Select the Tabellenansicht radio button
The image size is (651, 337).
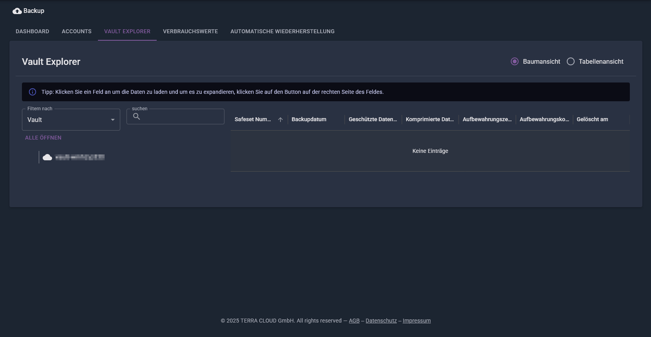[x=571, y=61]
